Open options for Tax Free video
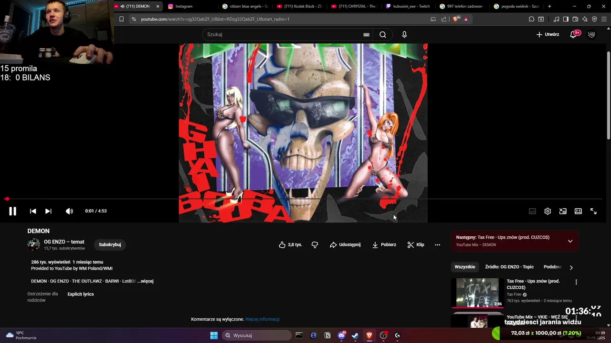The height and width of the screenshot is (343, 611). [576, 282]
